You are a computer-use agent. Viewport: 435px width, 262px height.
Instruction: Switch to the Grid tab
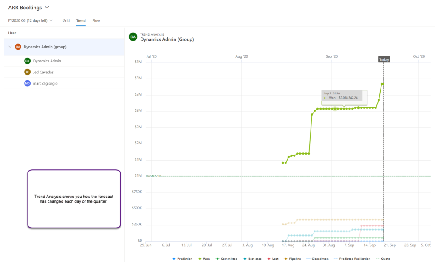pyautogui.click(x=66, y=20)
